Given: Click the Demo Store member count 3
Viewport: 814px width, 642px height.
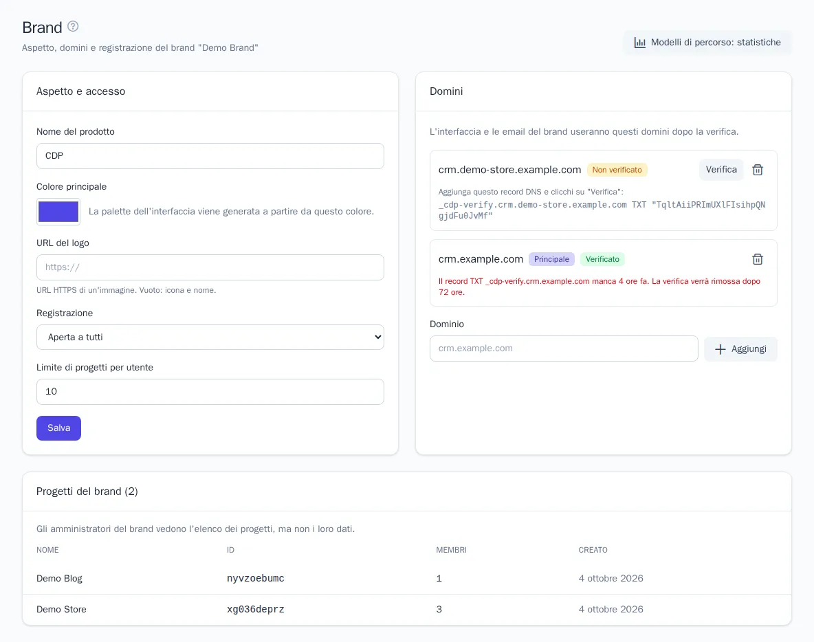Looking at the screenshot, I should [x=439, y=609].
